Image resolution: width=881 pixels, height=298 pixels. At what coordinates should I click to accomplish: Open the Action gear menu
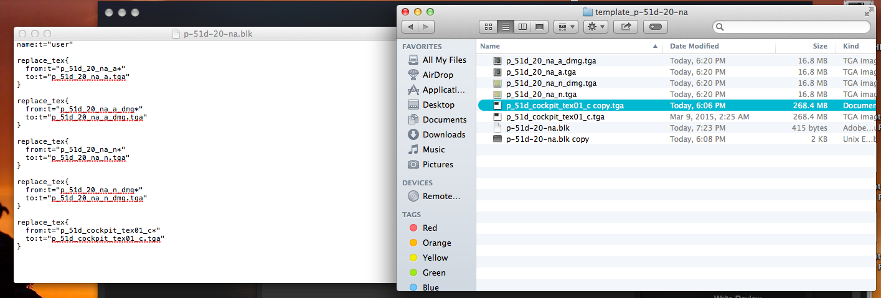click(595, 27)
